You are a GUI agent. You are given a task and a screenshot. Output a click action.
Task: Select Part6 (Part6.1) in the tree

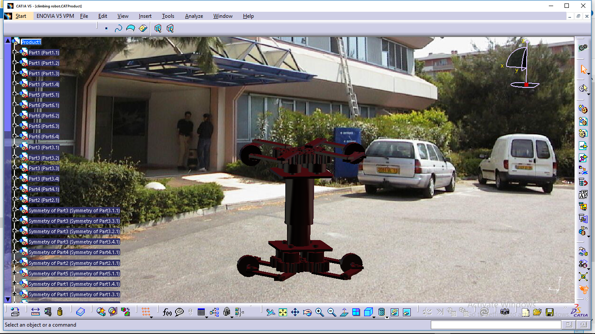coord(44,105)
